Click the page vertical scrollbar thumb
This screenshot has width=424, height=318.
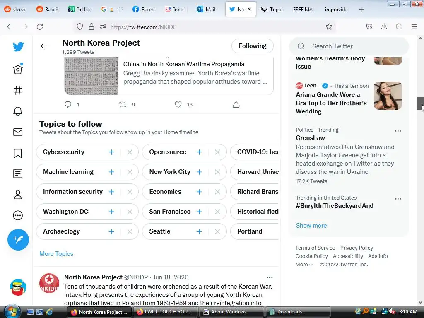pos(420,104)
